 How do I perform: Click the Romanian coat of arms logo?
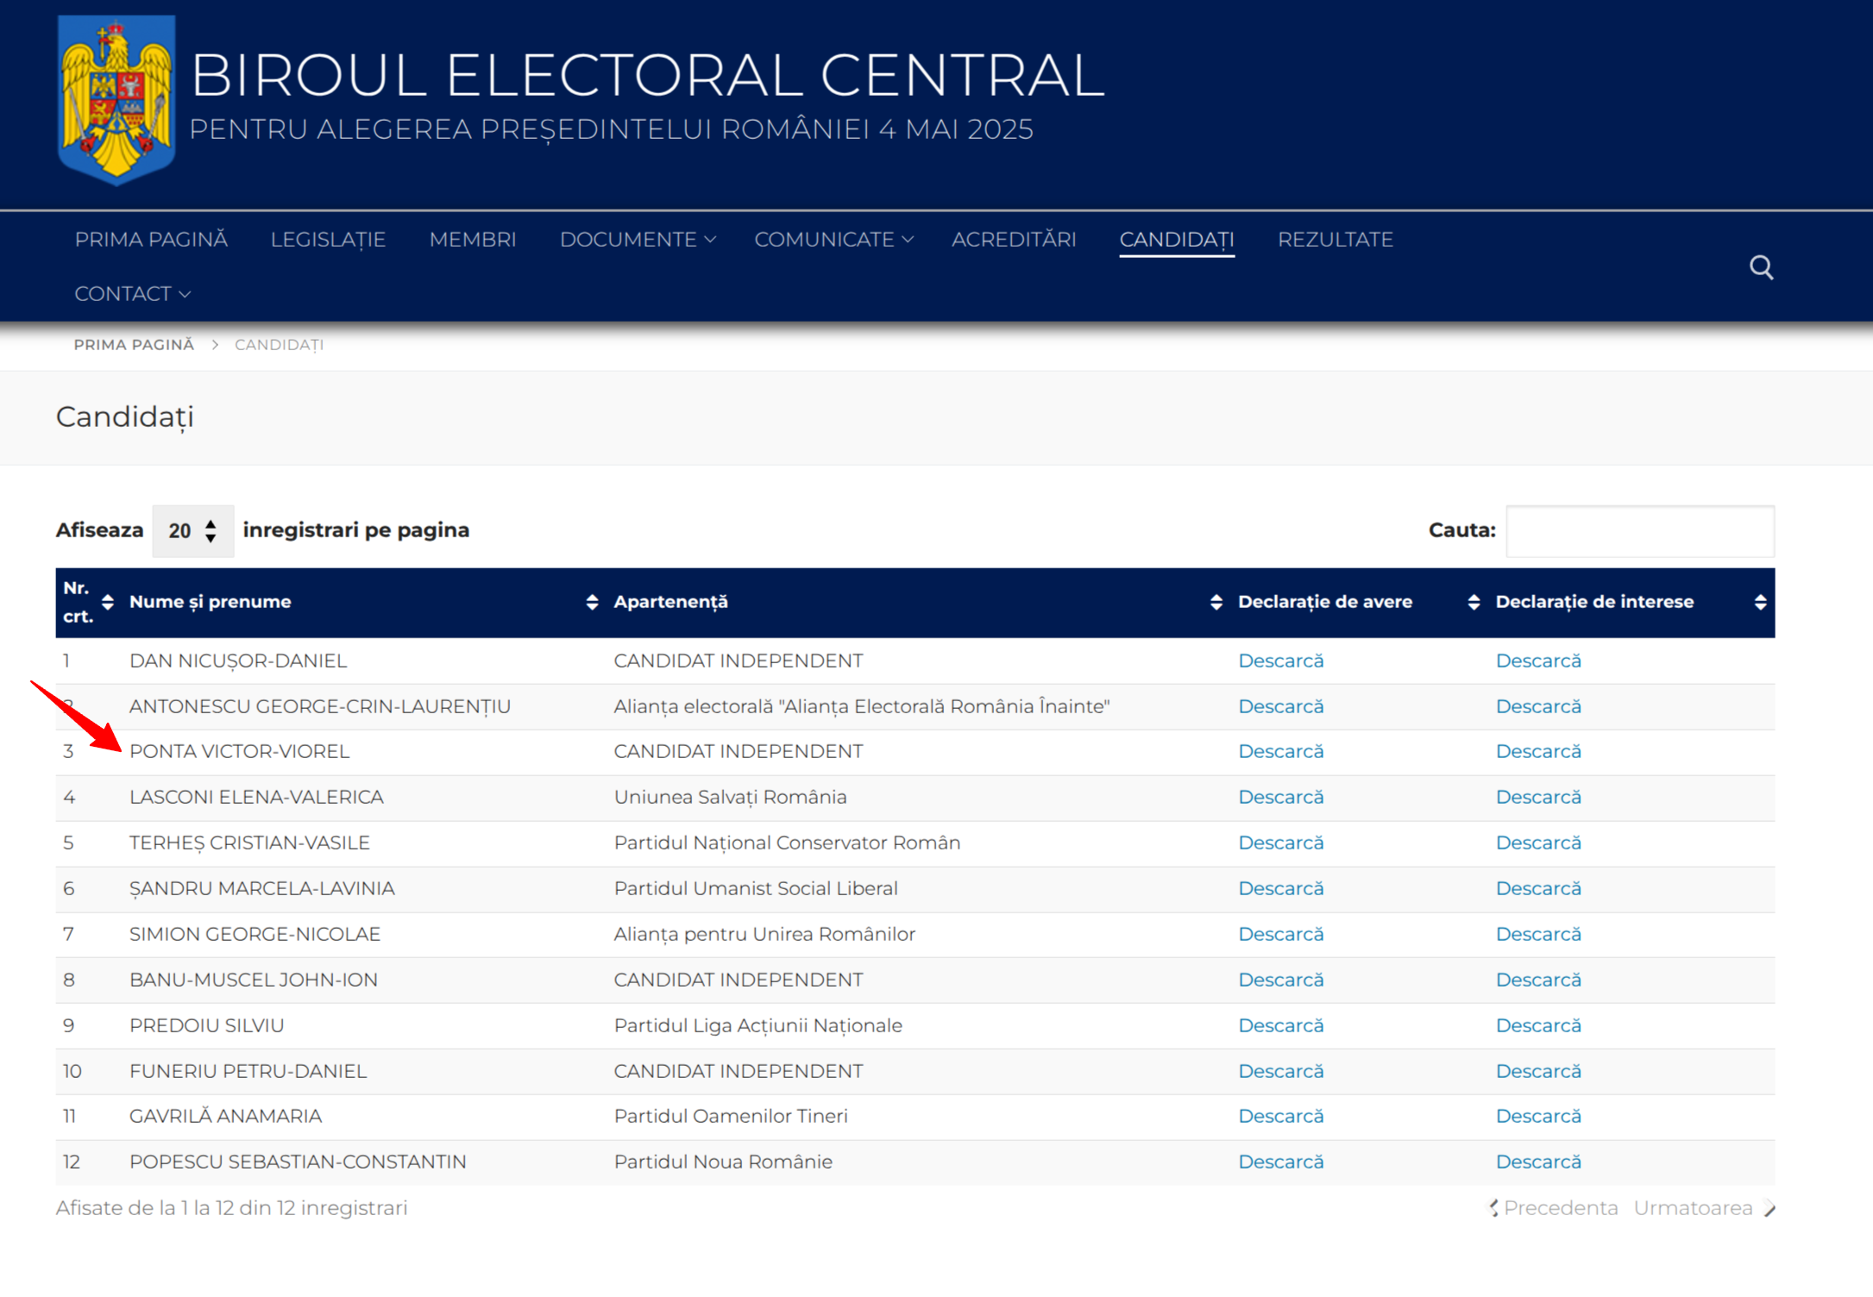coord(116,99)
